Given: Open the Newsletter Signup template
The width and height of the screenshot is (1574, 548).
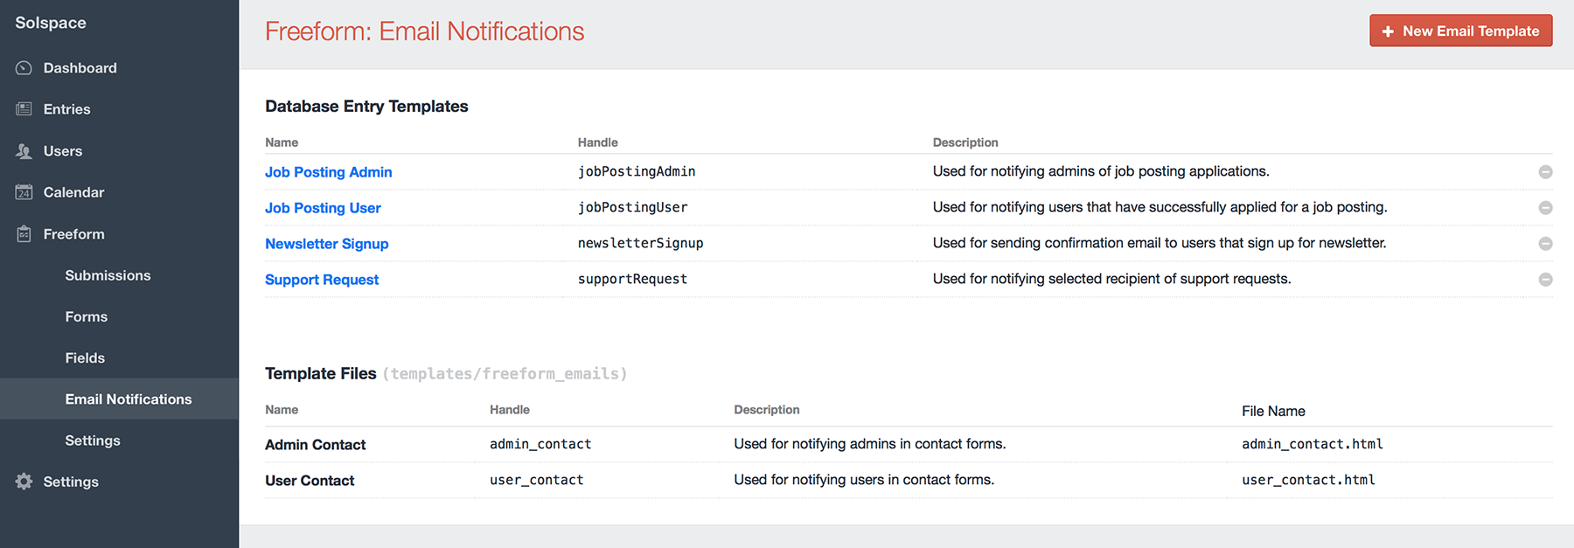Looking at the screenshot, I should [326, 244].
